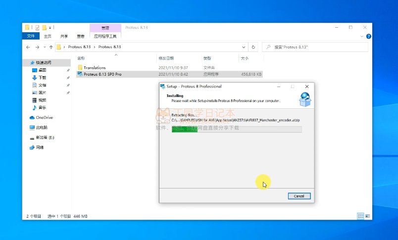
Task: Switch to the 查看 ribbon tab
Action: (81, 36)
